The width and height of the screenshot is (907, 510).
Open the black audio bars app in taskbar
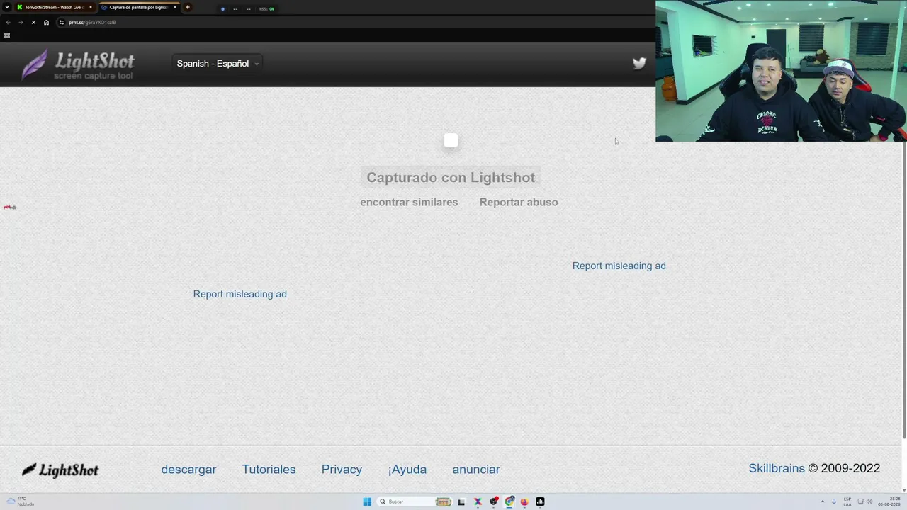pyautogui.click(x=540, y=501)
